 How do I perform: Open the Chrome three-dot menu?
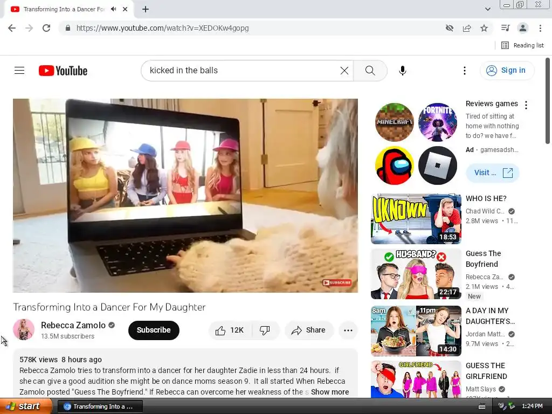[x=540, y=28]
